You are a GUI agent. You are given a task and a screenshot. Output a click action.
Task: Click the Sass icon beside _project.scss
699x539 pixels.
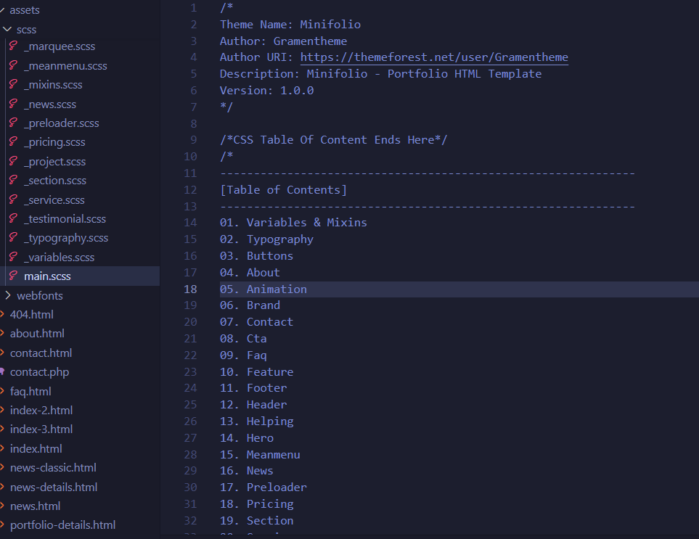[13, 161]
